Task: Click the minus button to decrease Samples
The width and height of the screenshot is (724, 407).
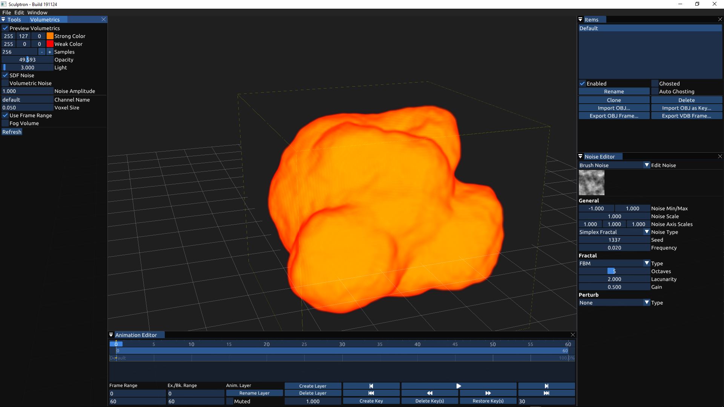Action: click(x=42, y=52)
